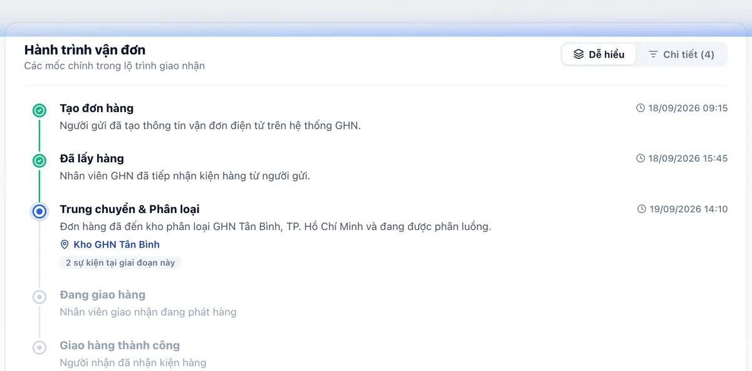The image size is (752, 371).
Task: Click the clock icon next to 19/09/2026 14:10
Action: pos(642,209)
